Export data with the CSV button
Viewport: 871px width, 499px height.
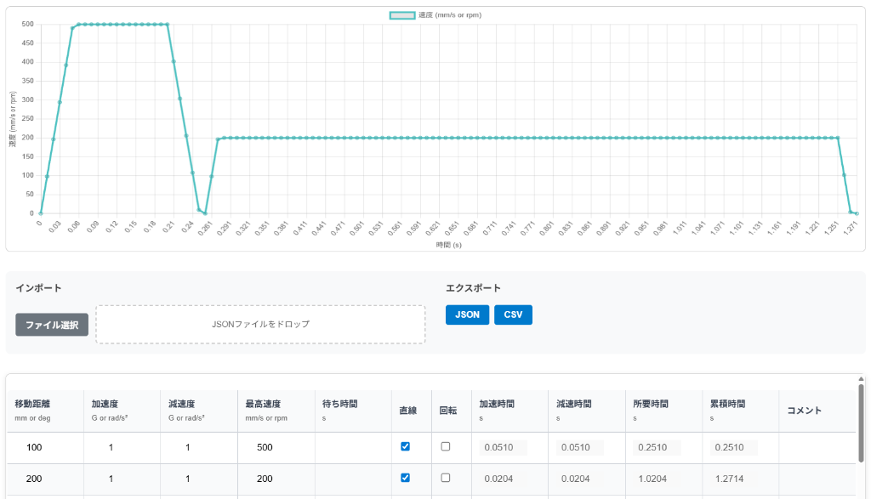[513, 315]
